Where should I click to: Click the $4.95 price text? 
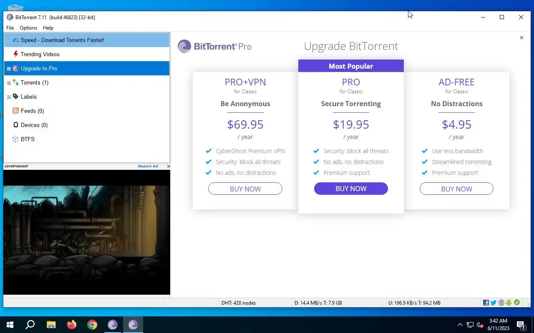[456, 124]
